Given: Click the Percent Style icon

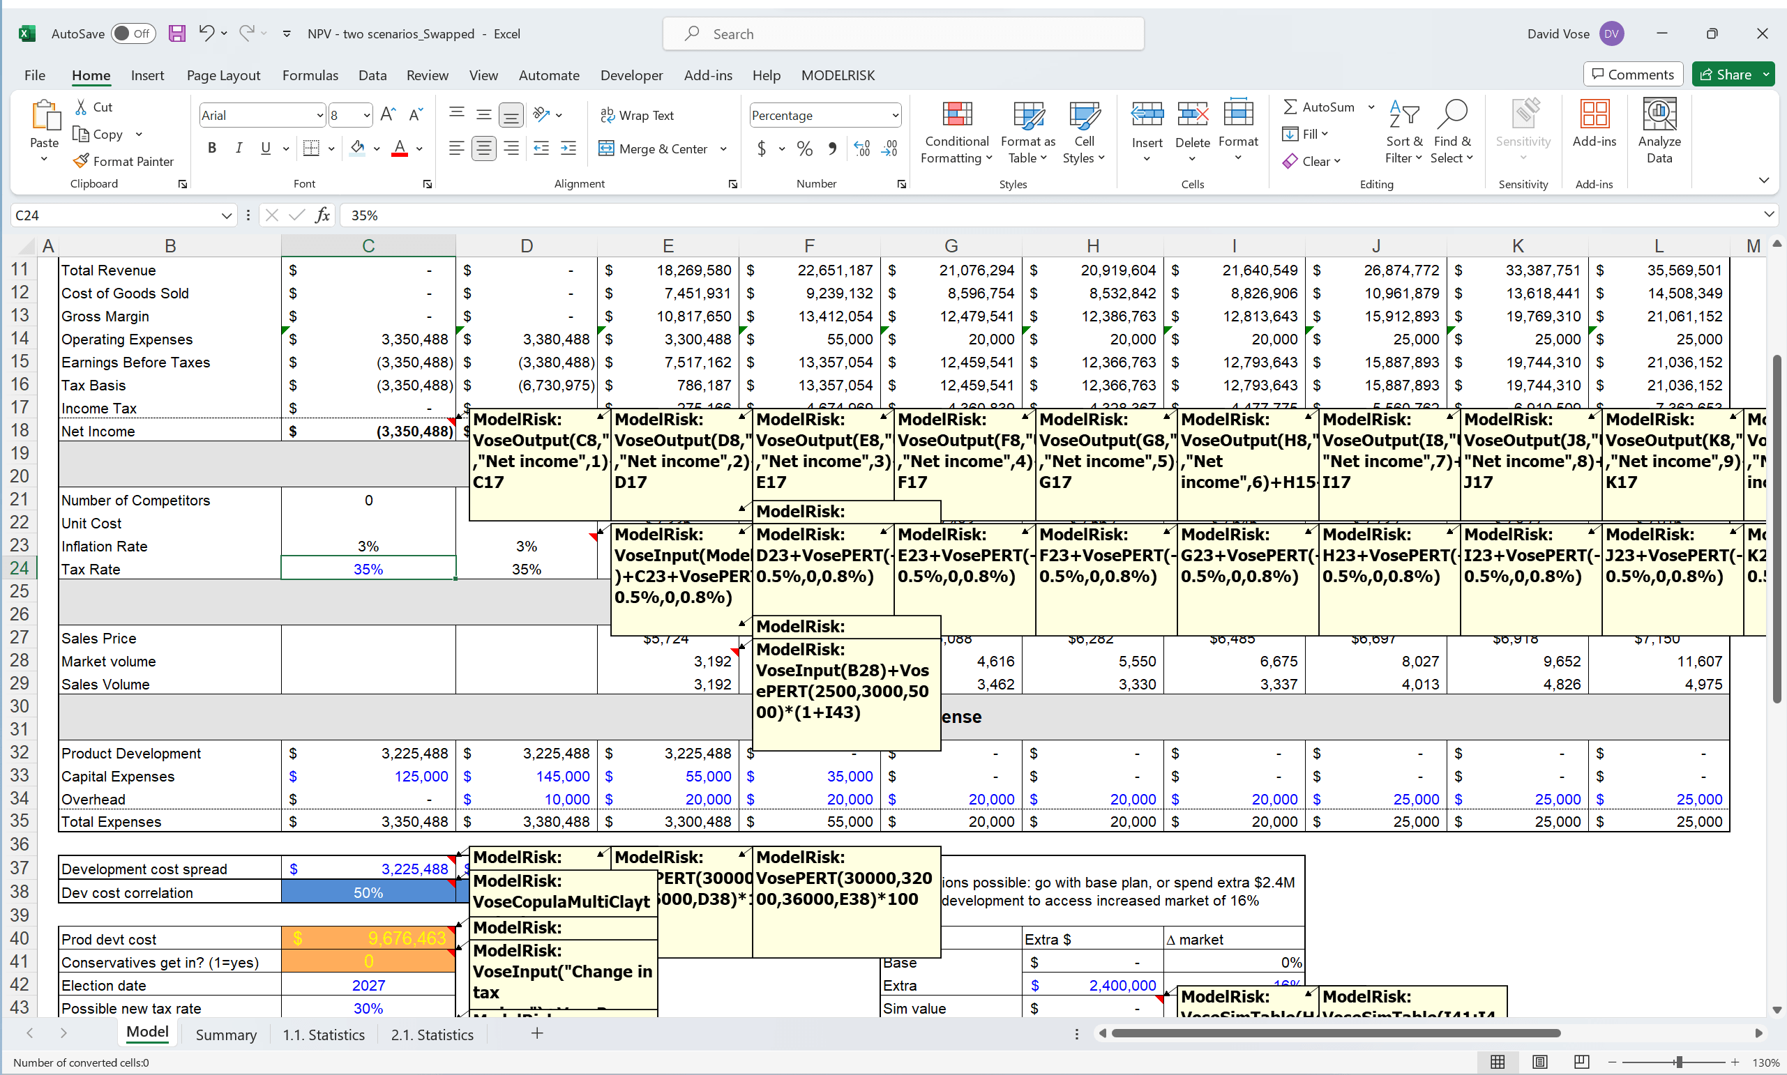Looking at the screenshot, I should [x=804, y=148].
